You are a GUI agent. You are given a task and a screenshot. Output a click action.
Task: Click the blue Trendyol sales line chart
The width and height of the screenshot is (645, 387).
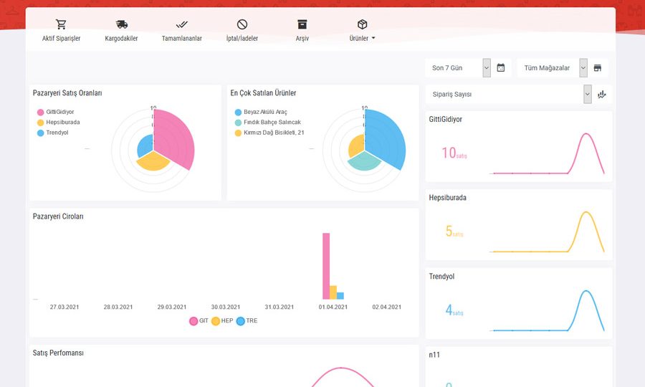click(x=547, y=310)
